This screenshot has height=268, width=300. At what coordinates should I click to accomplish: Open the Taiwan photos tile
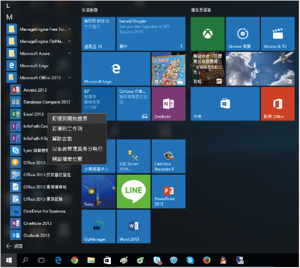(x=168, y=69)
